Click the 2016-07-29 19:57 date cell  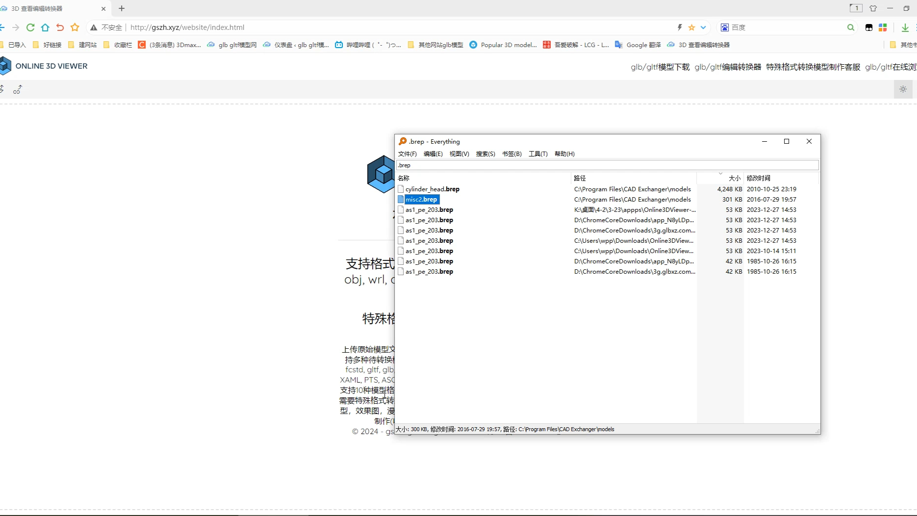771,199
